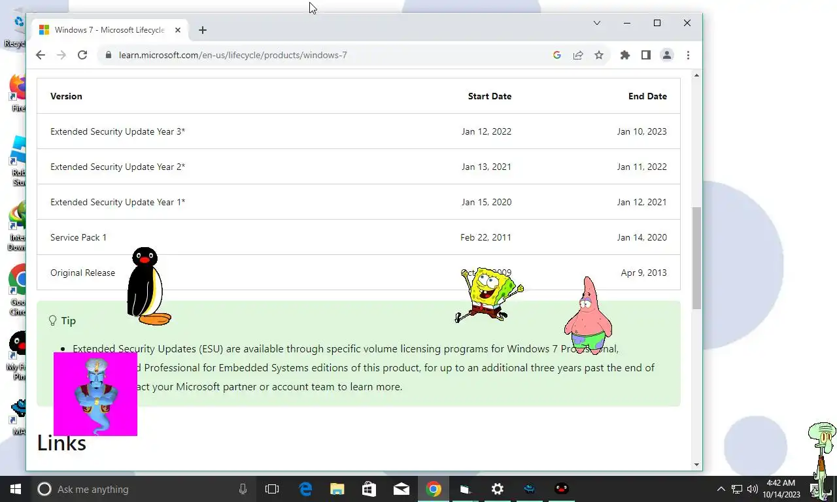
Task: Open Chrome three-dot menu
Action: (688, 55)
